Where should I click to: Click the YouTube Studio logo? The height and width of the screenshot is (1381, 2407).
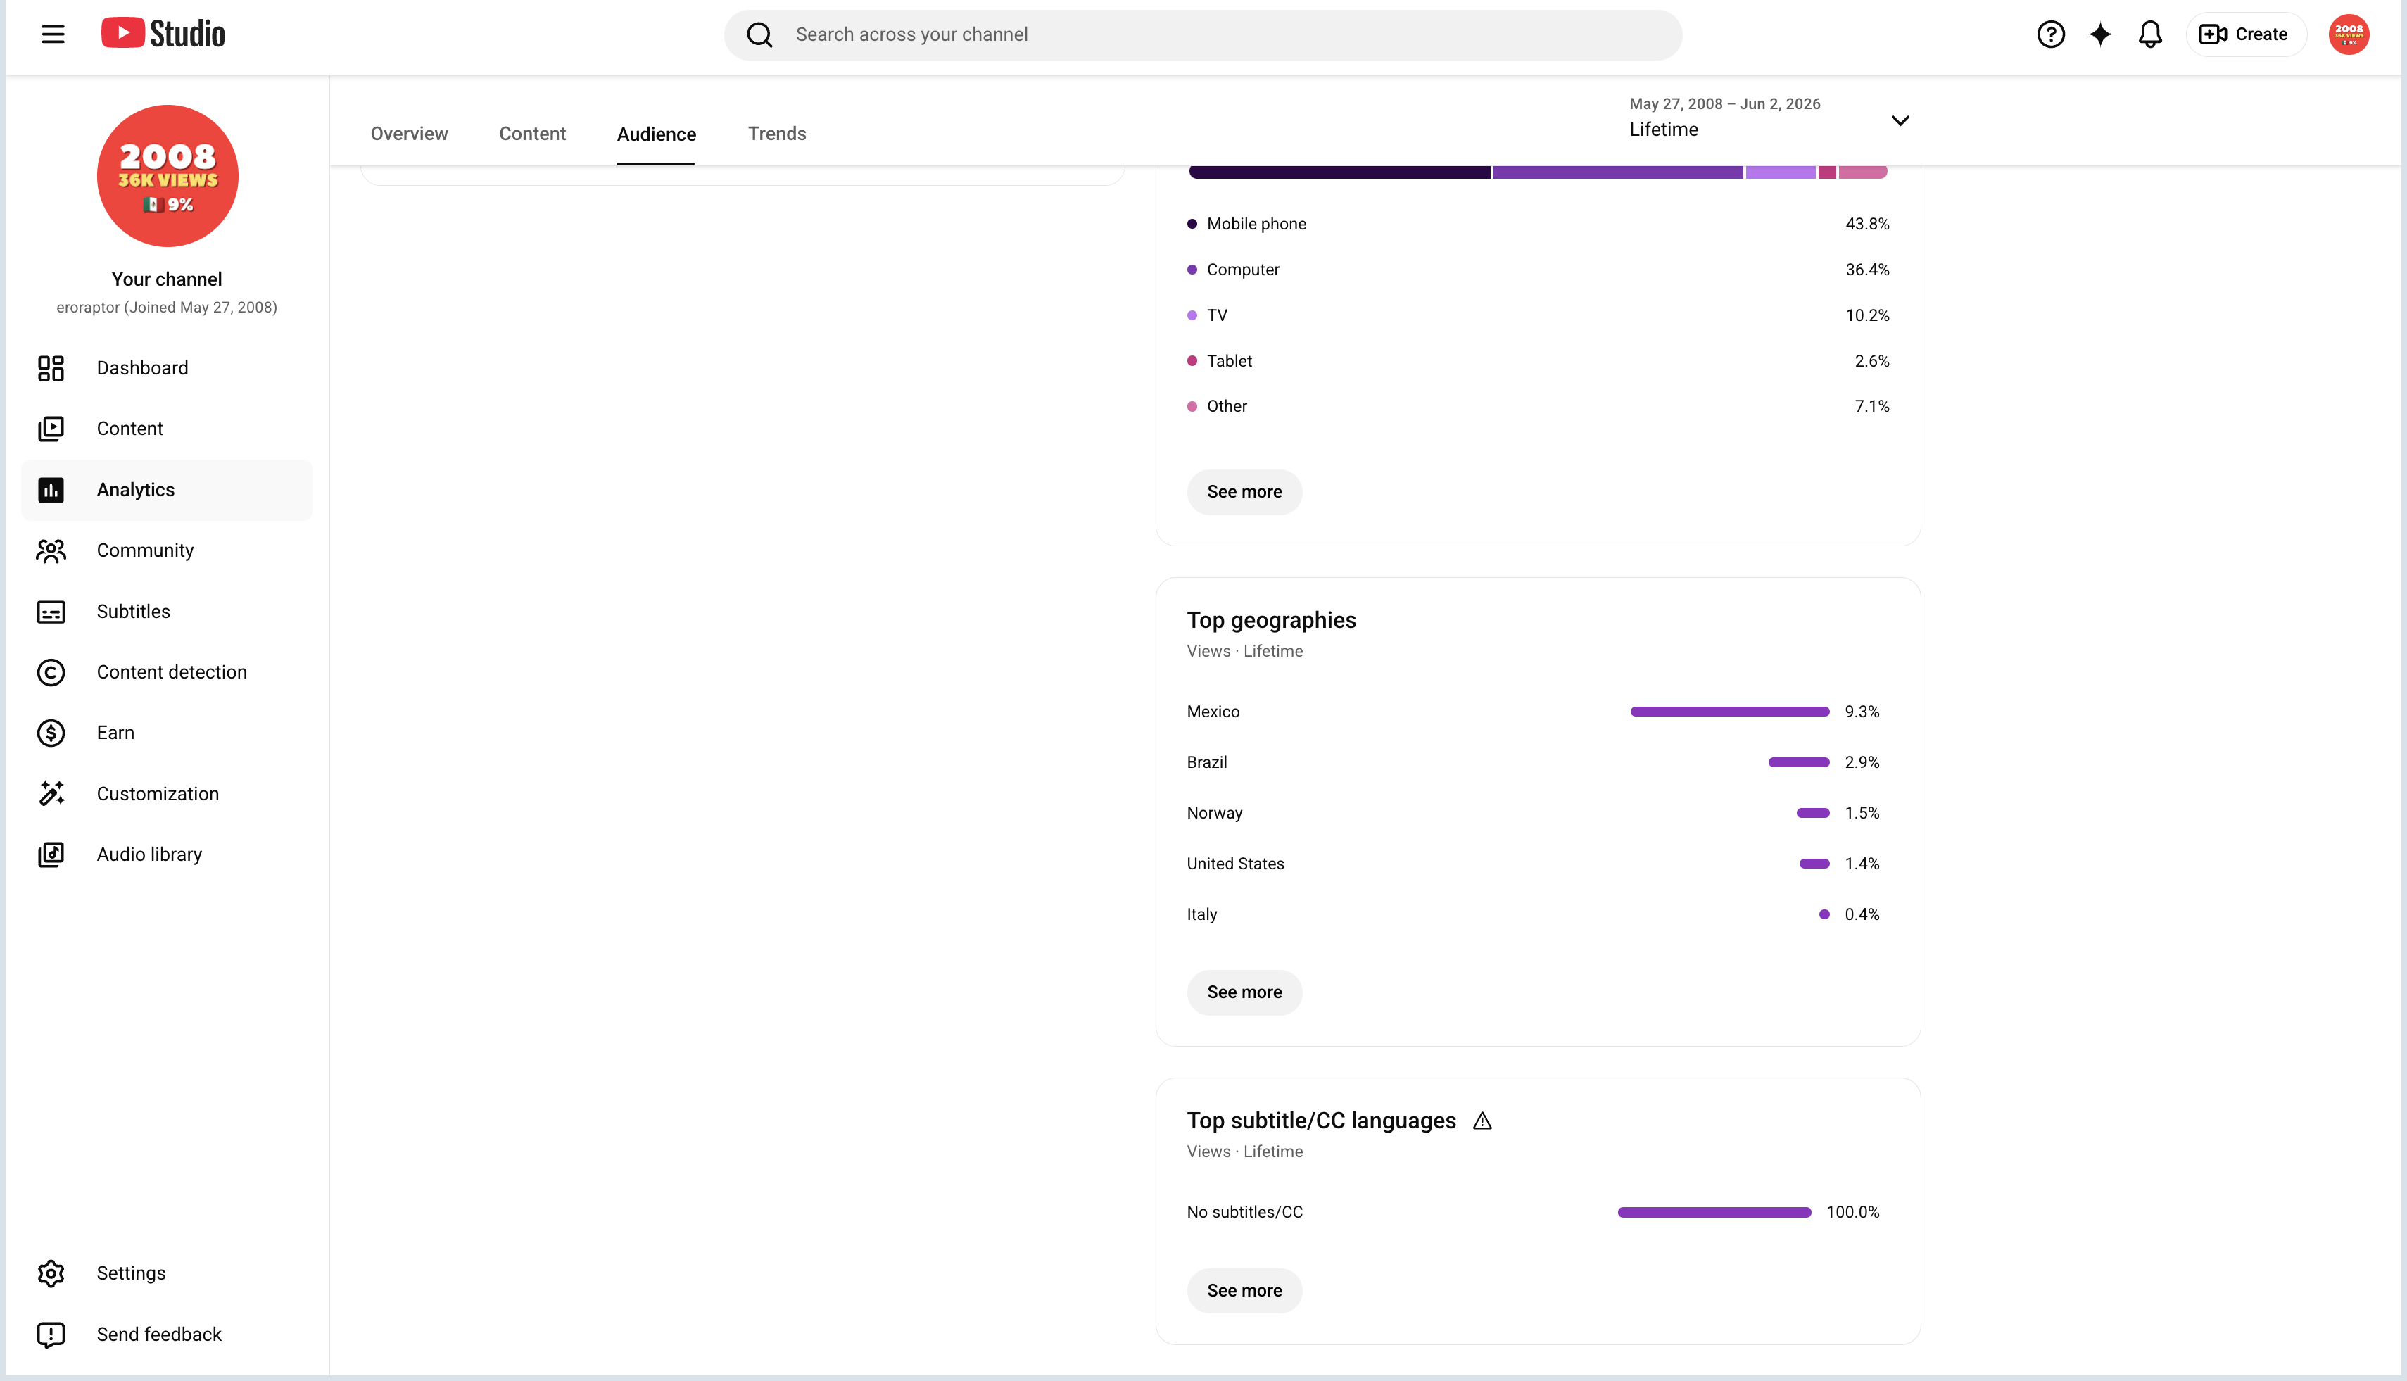163,34
